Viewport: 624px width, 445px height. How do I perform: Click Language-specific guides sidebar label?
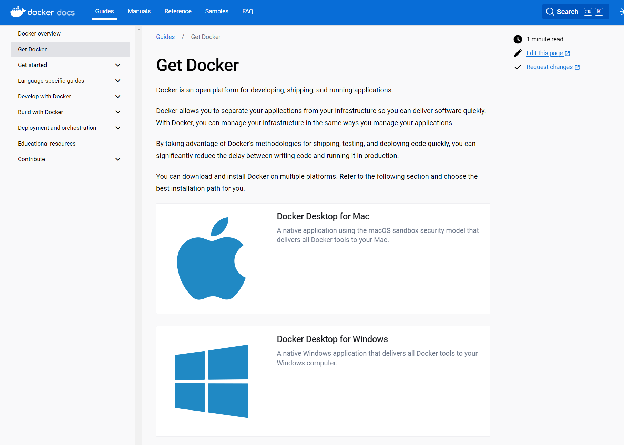pyautogui.click(x=51, y=81)
